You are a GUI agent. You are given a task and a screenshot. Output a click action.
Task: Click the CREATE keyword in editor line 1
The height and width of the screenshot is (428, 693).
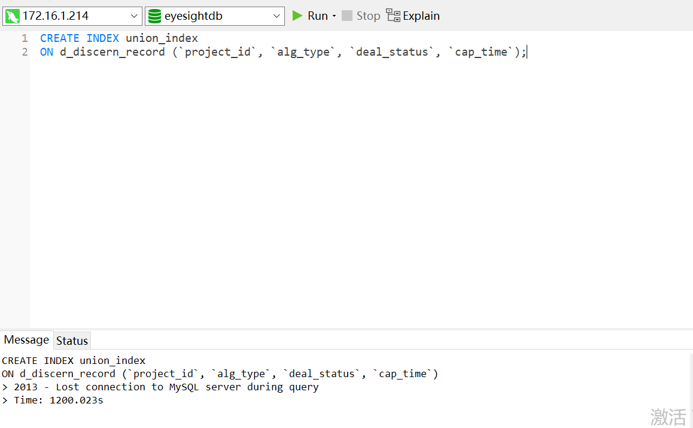pyautogui.click(x=60, y=38)
